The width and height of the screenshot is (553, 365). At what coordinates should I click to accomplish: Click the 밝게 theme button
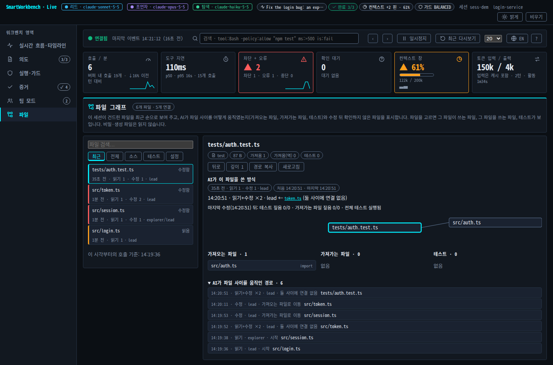pyautogui.click(x=510, y=17)
